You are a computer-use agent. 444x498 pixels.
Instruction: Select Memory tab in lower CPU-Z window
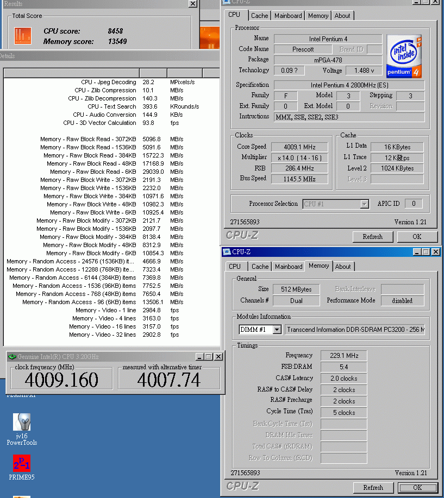click(x=319, y=266)
